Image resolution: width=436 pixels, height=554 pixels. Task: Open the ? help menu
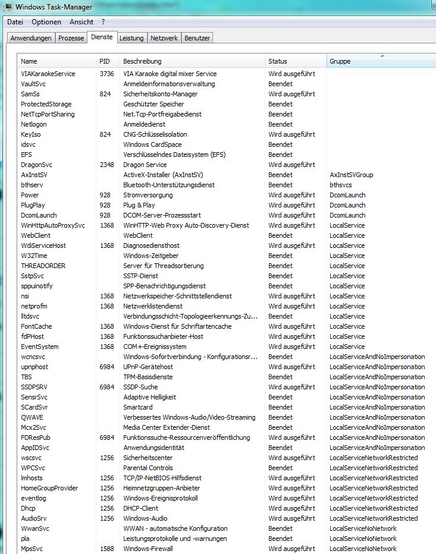103,22
